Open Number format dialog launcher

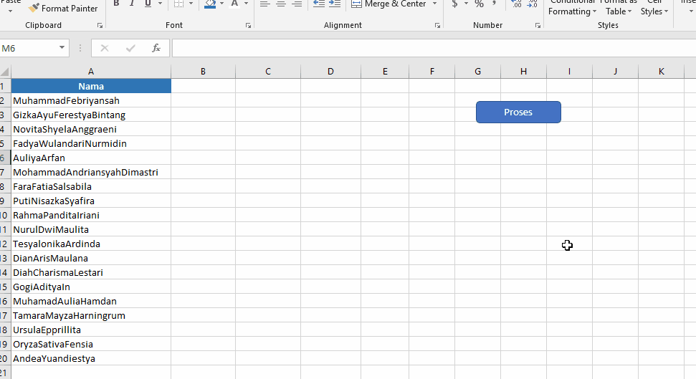coord(538,26)
